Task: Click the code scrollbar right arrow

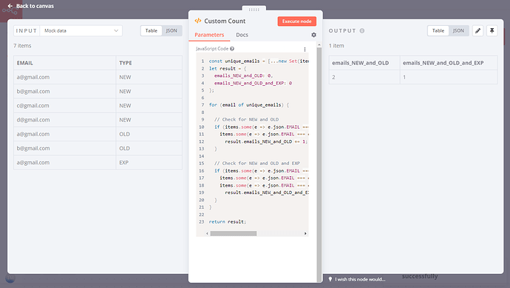Action: point(305,233)
